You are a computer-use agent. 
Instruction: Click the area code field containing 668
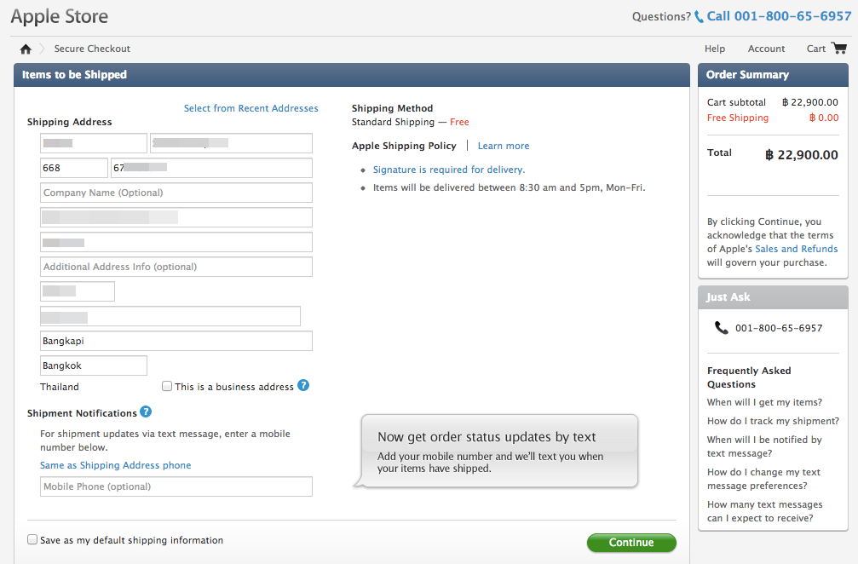point(74,168)
